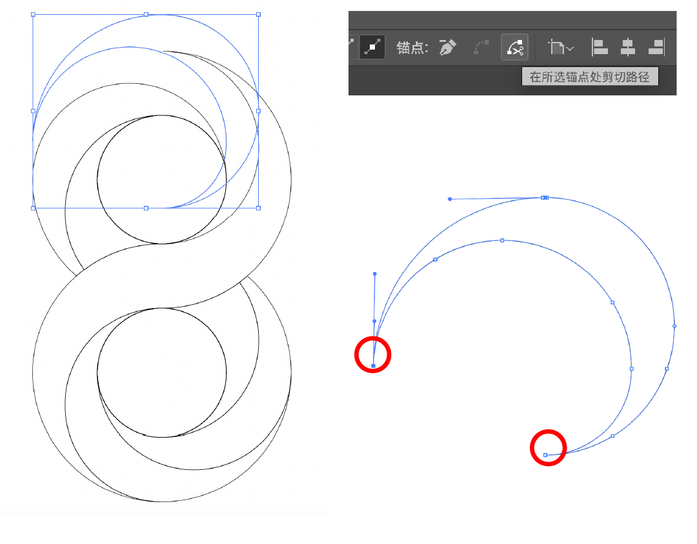Viewport: 697px width, 544px height.
Task: Select the endpoint anchor inside lower red circle
Action: tap(545, 455)
